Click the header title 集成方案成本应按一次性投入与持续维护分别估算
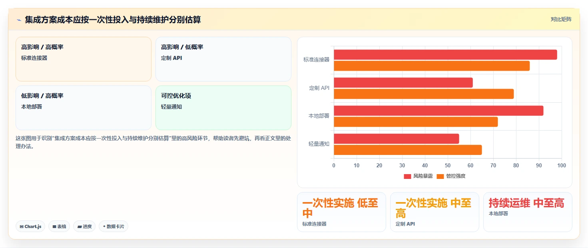This screenshot has width=588, height=248. [113, 20]
